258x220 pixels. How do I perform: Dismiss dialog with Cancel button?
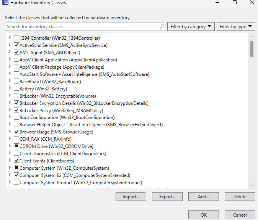pos(240,215)
